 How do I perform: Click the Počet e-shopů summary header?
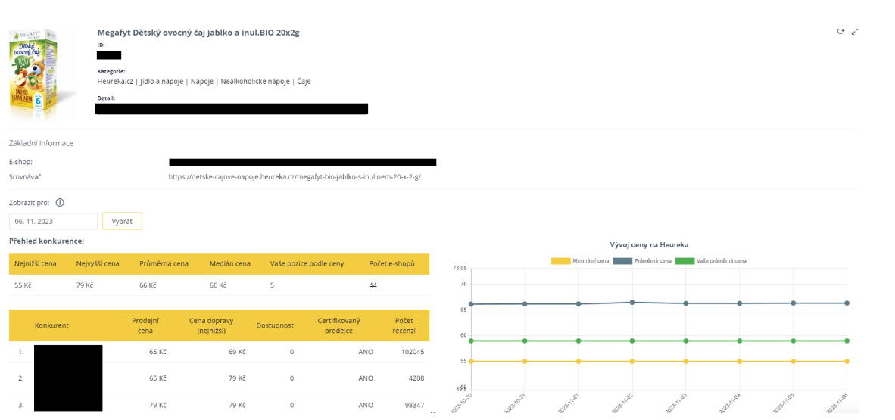click(x=391, y=263)
